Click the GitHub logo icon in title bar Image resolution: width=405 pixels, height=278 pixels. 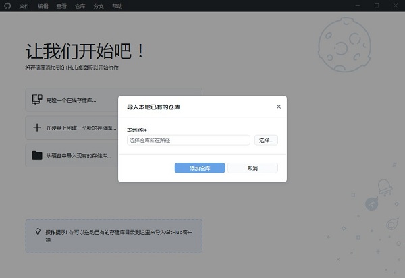click(7, 5)
